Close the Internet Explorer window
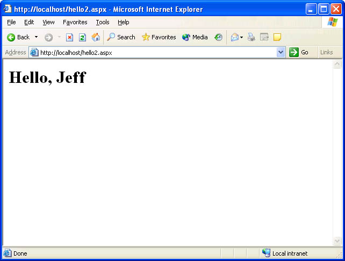Image resolution: width=345 pixels, height=261 pixels. pyautogui.click(x=336, y=9)
